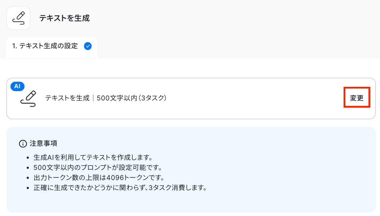This screenshot has height=216, width=380.
Task: Click empty space in the action card left of 変更
Action: 252,98
